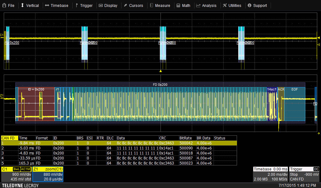This screenshot has width=321, height=188.
Task: Open the Trigger descriptor showing Stop
Action: pos(304,175)
